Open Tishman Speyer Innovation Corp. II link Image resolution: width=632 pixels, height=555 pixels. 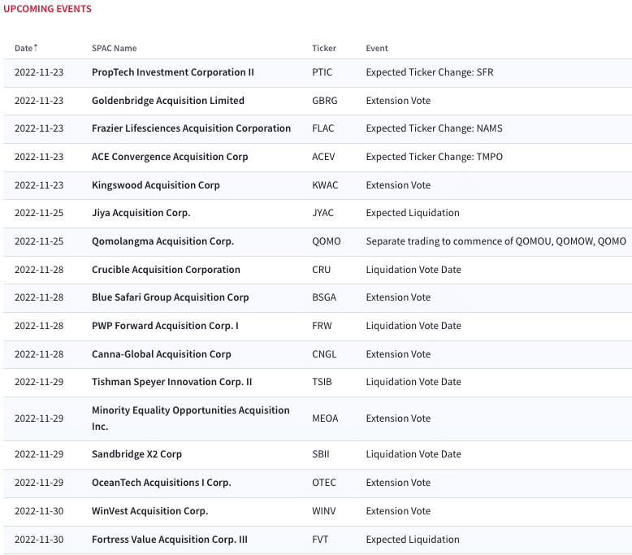171,382
